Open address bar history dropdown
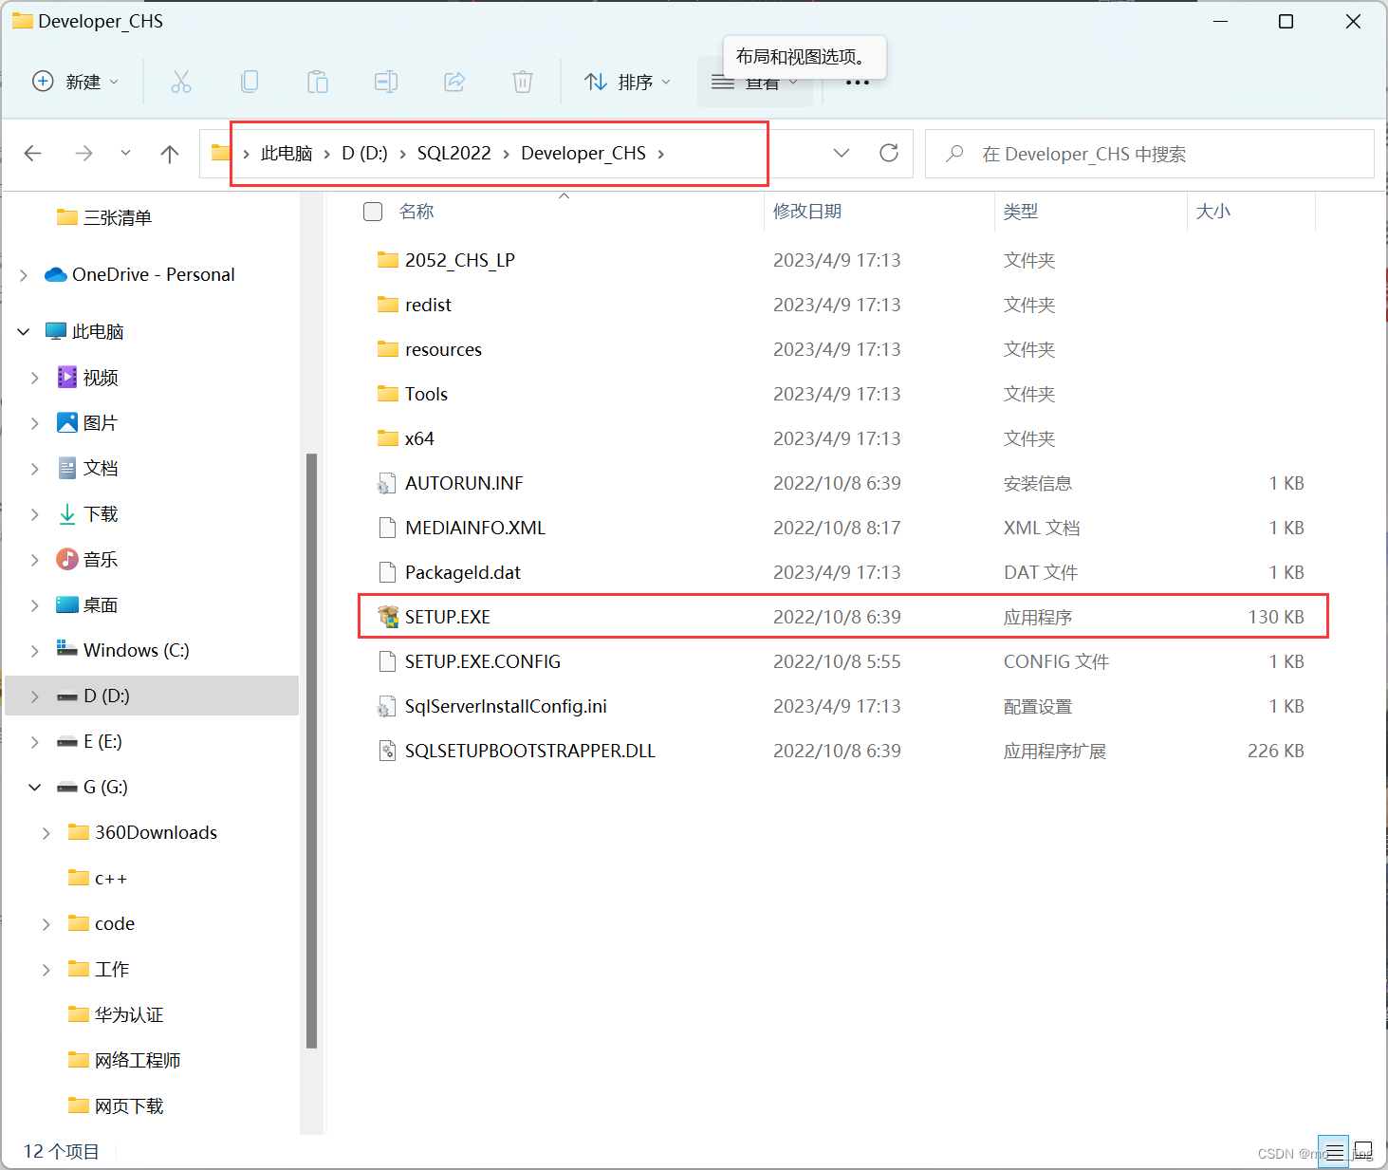Viewport: 1388px width, 1170px height. pyautogui.click(x=841, y=153)
